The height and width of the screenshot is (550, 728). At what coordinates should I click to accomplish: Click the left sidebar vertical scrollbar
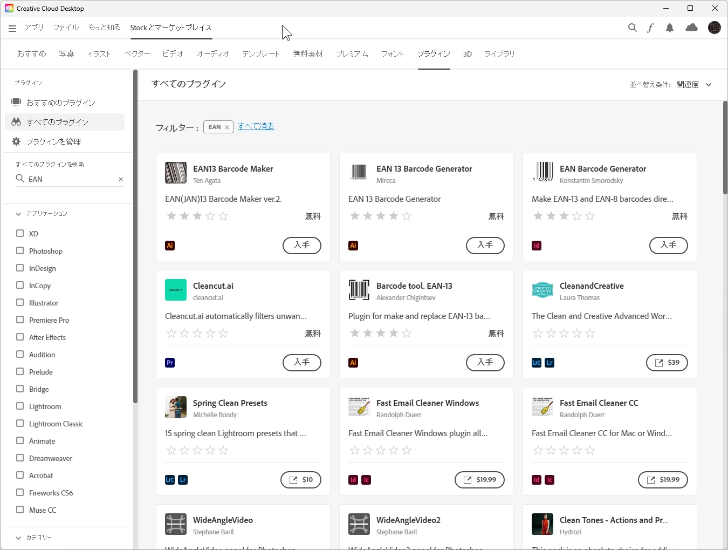click(x=135, y=236)
